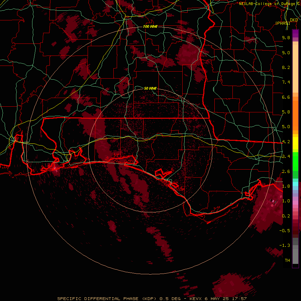Click the 2.6 scale value
Viewport: 301px width, 301px height.
(x=286, y=172)
